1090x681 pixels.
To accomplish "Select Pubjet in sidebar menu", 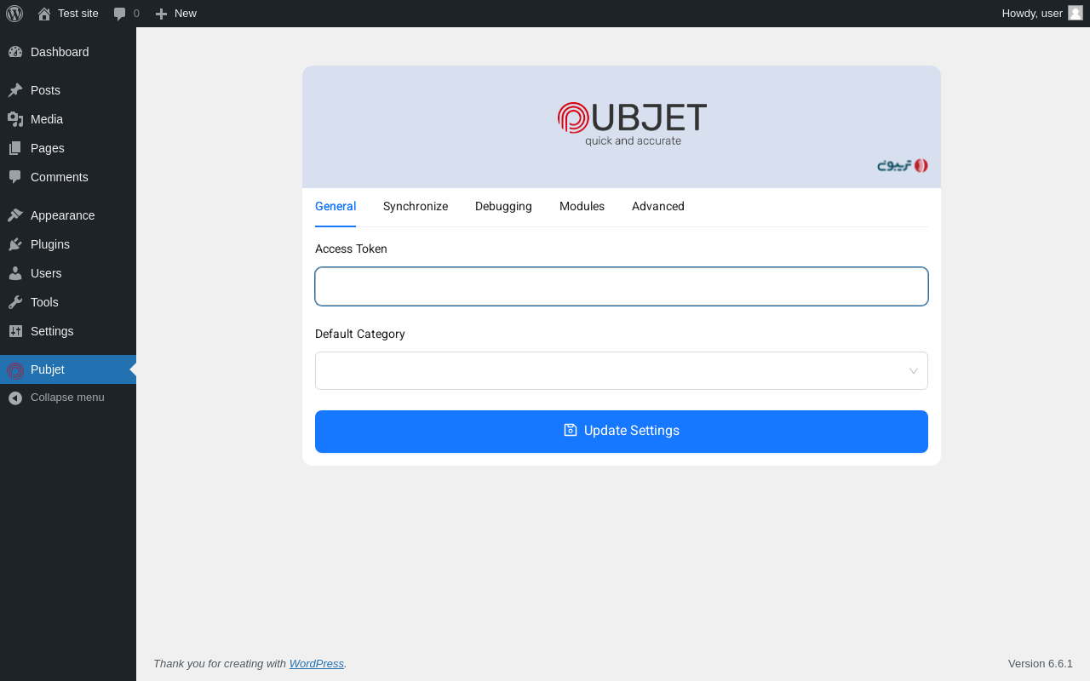I will 68,369.
